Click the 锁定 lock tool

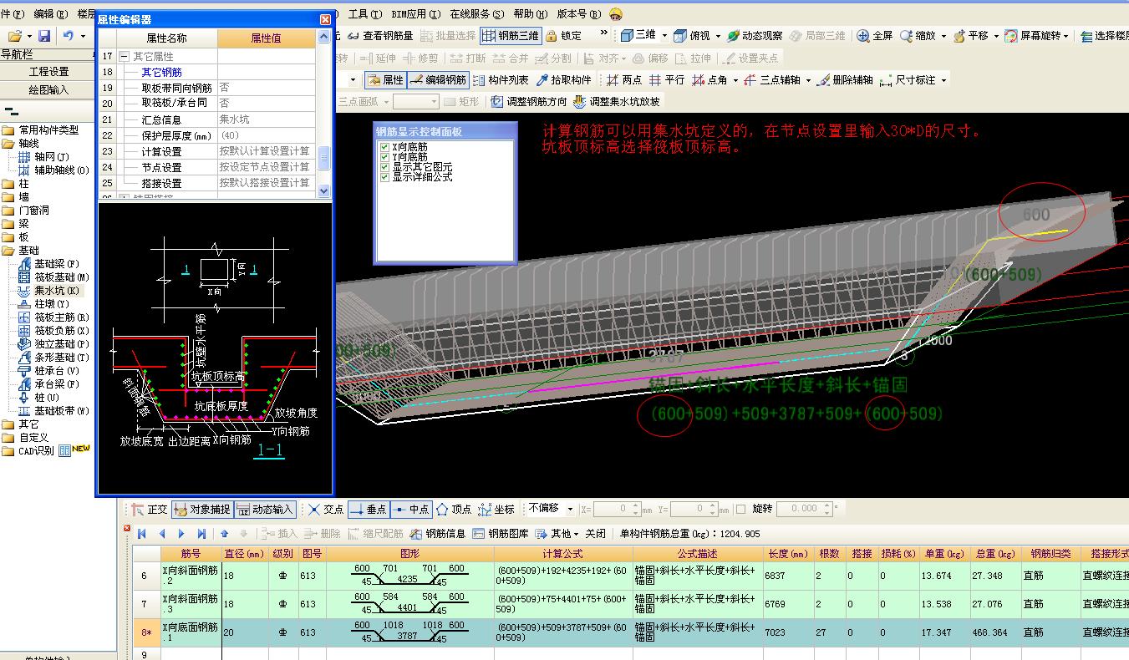tap(564, 36)
